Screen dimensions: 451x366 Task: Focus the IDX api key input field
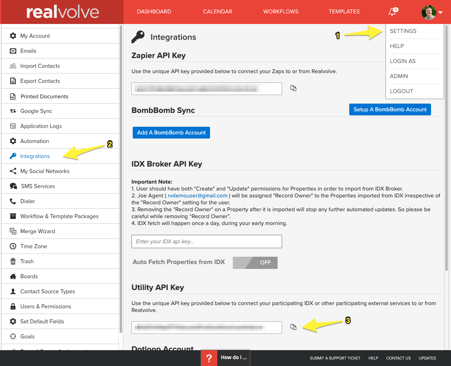pos(206,241)
